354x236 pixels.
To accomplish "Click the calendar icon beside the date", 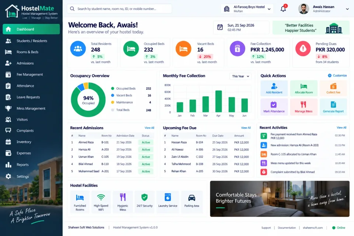I will [220, 27].
